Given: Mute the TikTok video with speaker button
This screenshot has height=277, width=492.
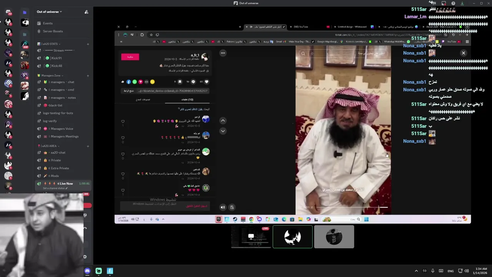Looking at the screenshot, I should click(x=223, y=207).
